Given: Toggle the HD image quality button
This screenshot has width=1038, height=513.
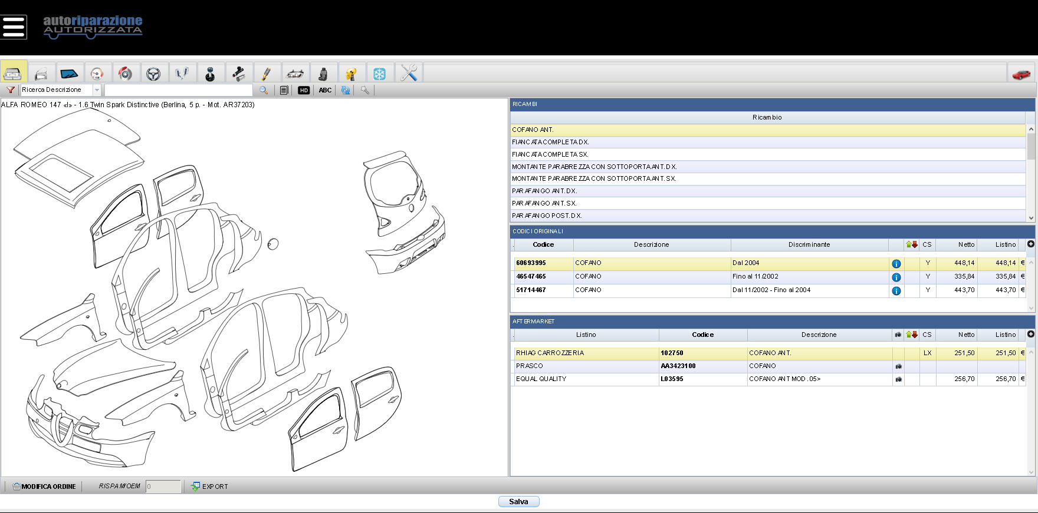Looking at the screenshot, I should point(304,90).
